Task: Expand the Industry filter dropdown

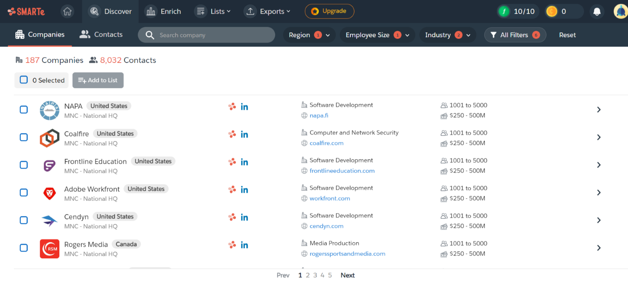Action: point(447,35)
